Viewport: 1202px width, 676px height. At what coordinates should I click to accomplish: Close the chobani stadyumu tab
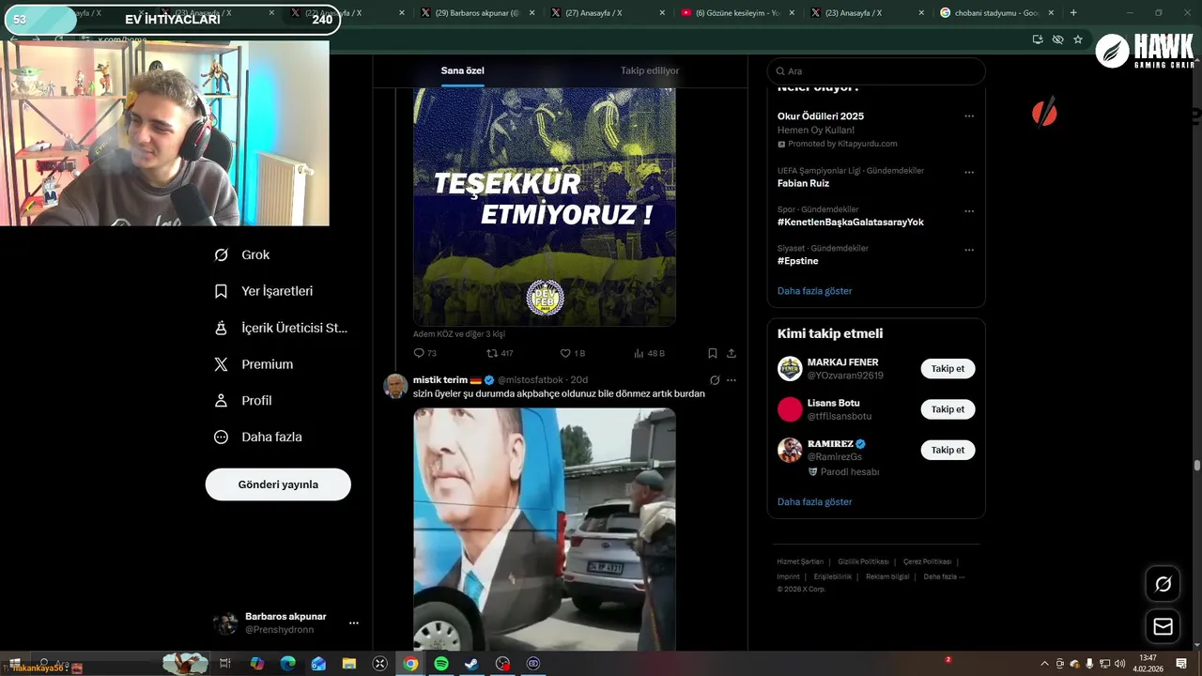tap(1051, 13)
